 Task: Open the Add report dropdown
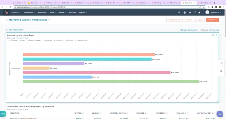point(212,20)
